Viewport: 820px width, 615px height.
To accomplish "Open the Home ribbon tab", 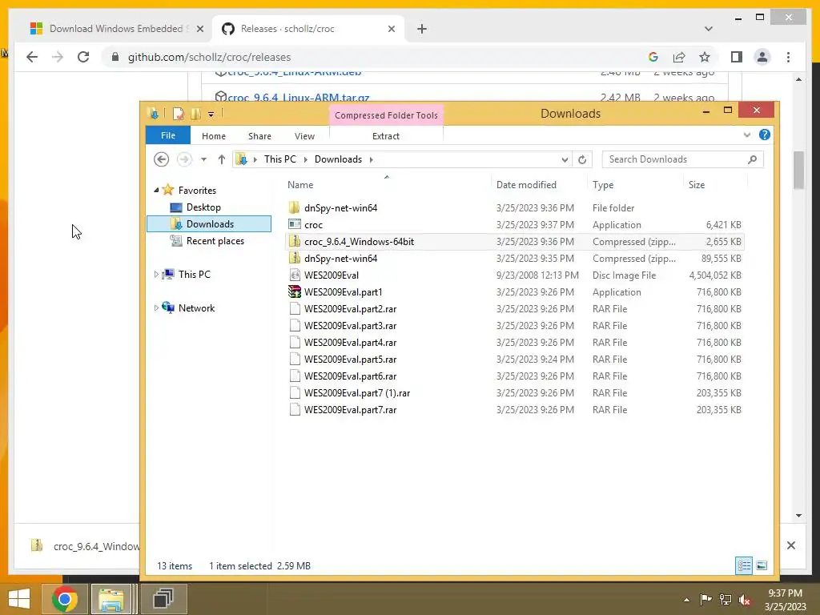I will coord(213,136).
